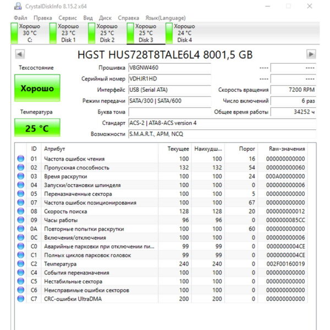Click the empty Буква тома field

point(169,112)
